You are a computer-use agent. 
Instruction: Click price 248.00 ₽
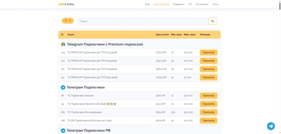(x=160, y=96)
